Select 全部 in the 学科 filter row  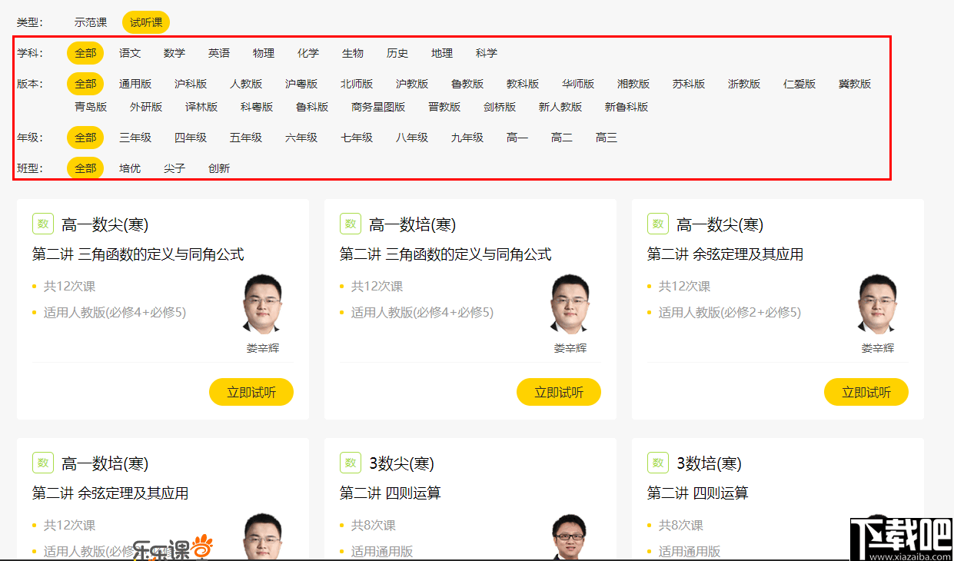(x=85, y=53)
